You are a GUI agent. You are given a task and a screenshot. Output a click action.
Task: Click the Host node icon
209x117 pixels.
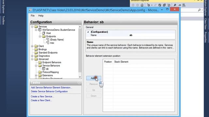[x=44, y=33]
